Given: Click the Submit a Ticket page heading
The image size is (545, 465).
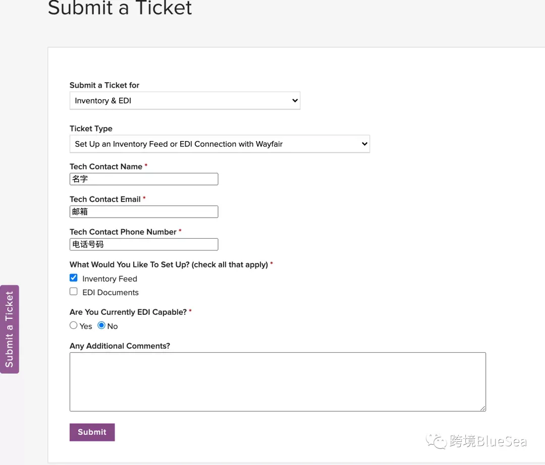Looking at the screenshot, I should (120, 8).
